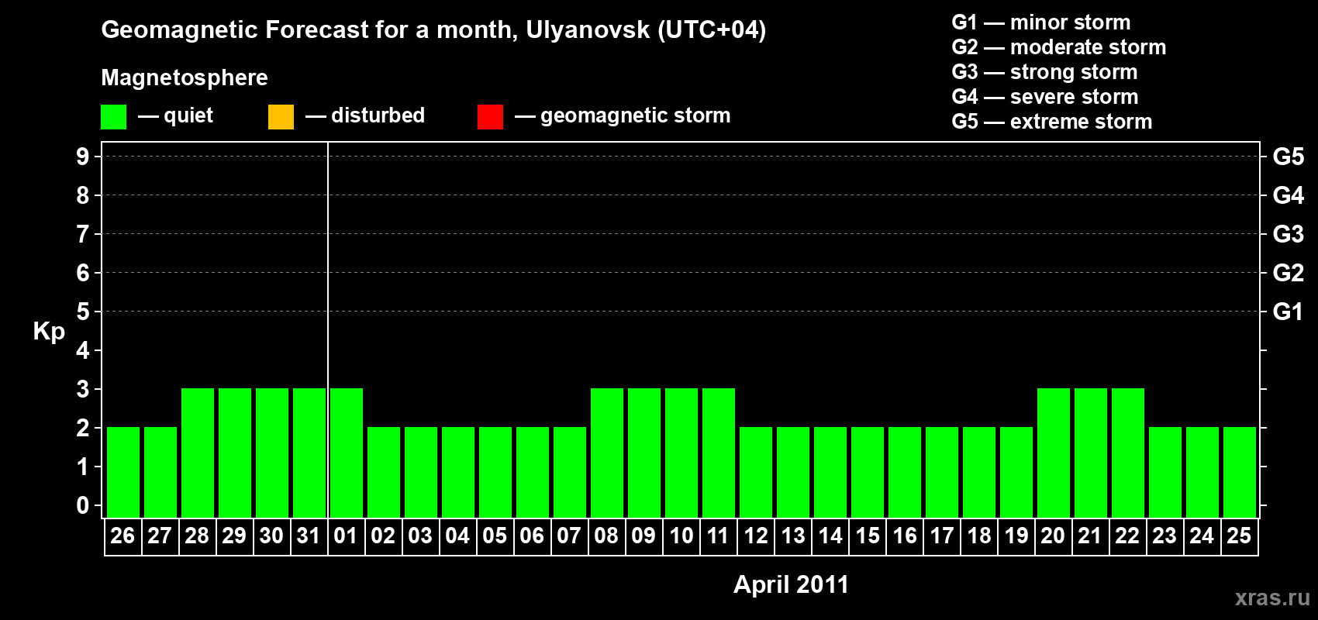This screenshot has height=620, width=1318.
Task: Click the green bar for April 08
Action: (607, 453)
